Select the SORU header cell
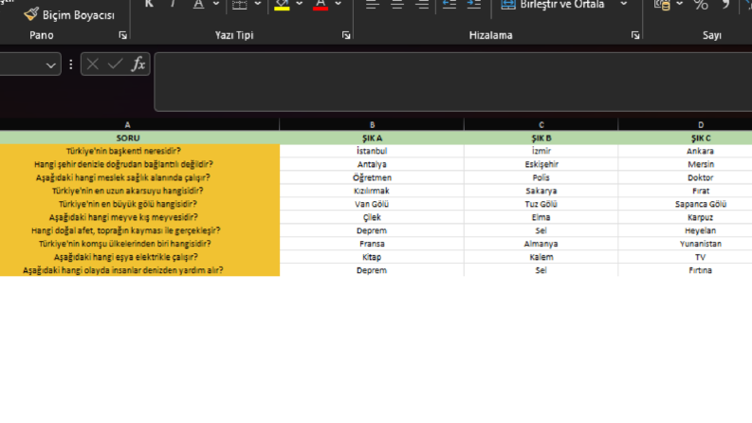 pos(139,138)
